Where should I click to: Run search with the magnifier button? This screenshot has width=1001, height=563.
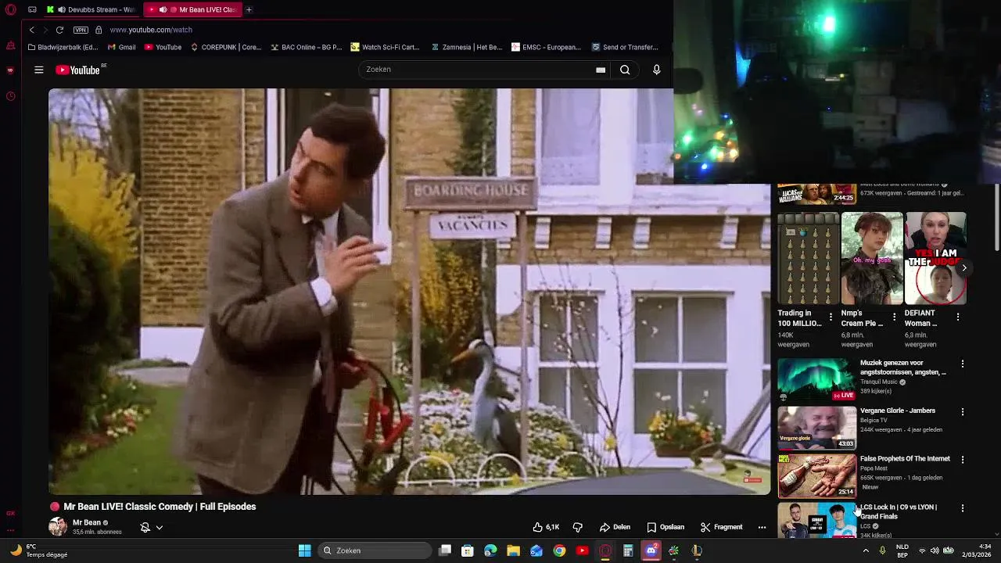pos(625,70)
